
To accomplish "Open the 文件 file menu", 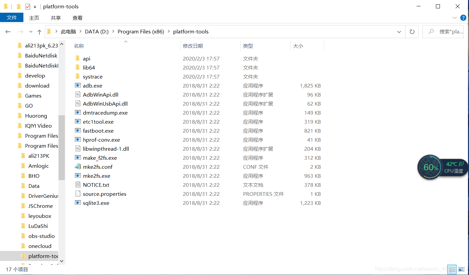I will pos(12,18).
